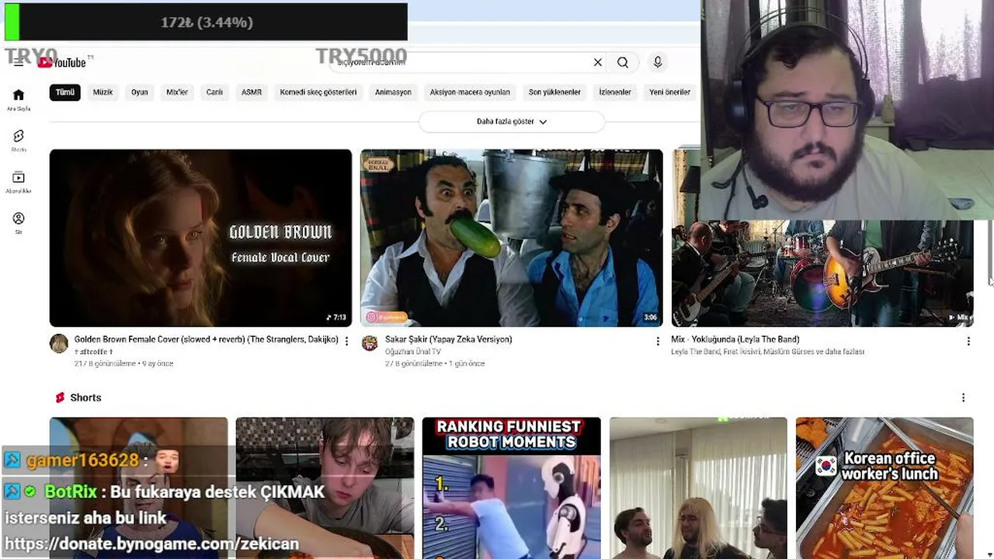Open the Korean office worker's lunch short

click(885, 488)
